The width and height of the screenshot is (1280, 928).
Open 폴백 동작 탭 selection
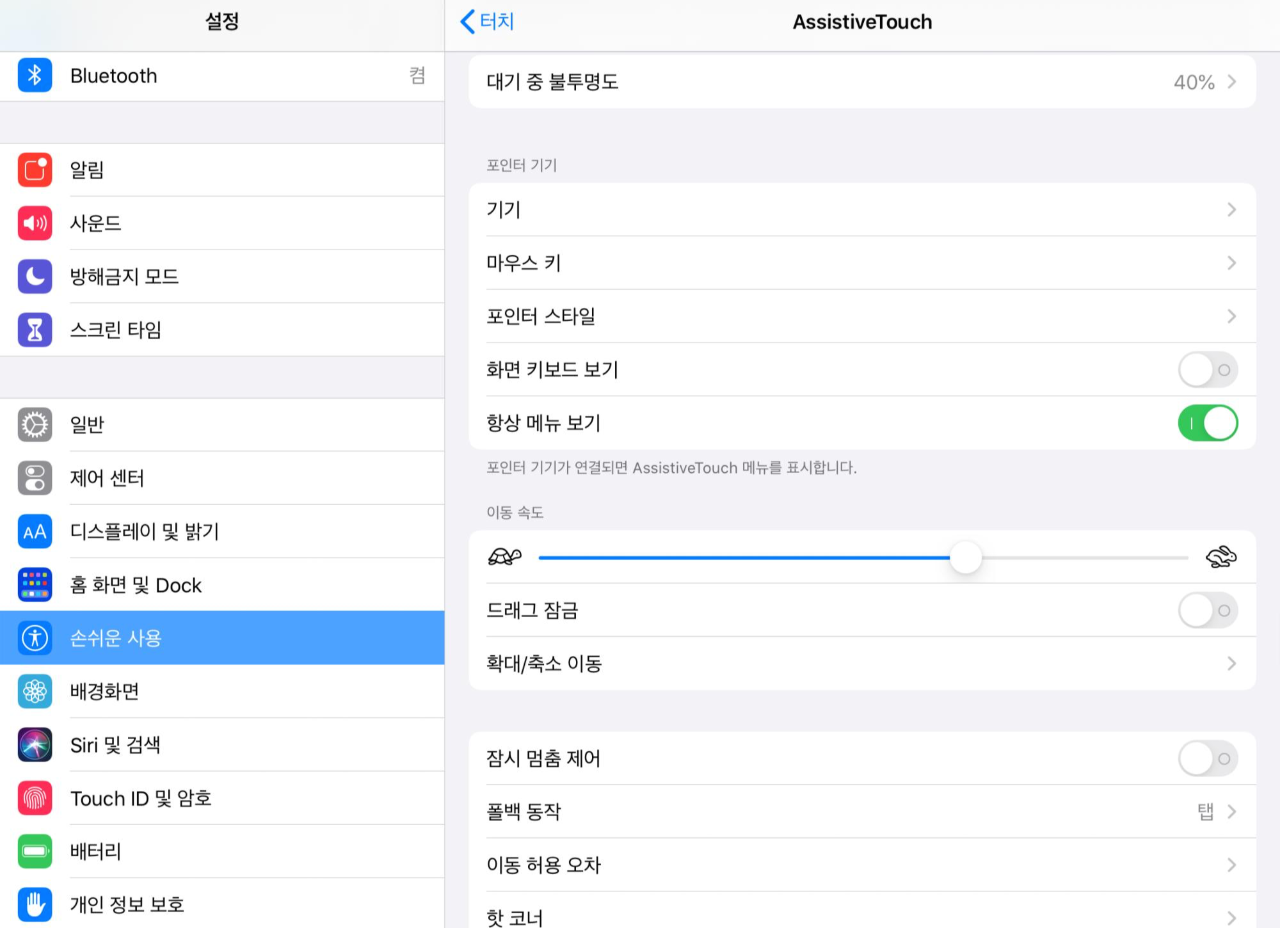pyautogui.click(x=861, y=812)
